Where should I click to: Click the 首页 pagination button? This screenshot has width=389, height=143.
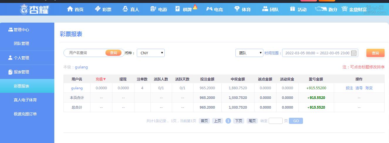(x=204, y=121)
